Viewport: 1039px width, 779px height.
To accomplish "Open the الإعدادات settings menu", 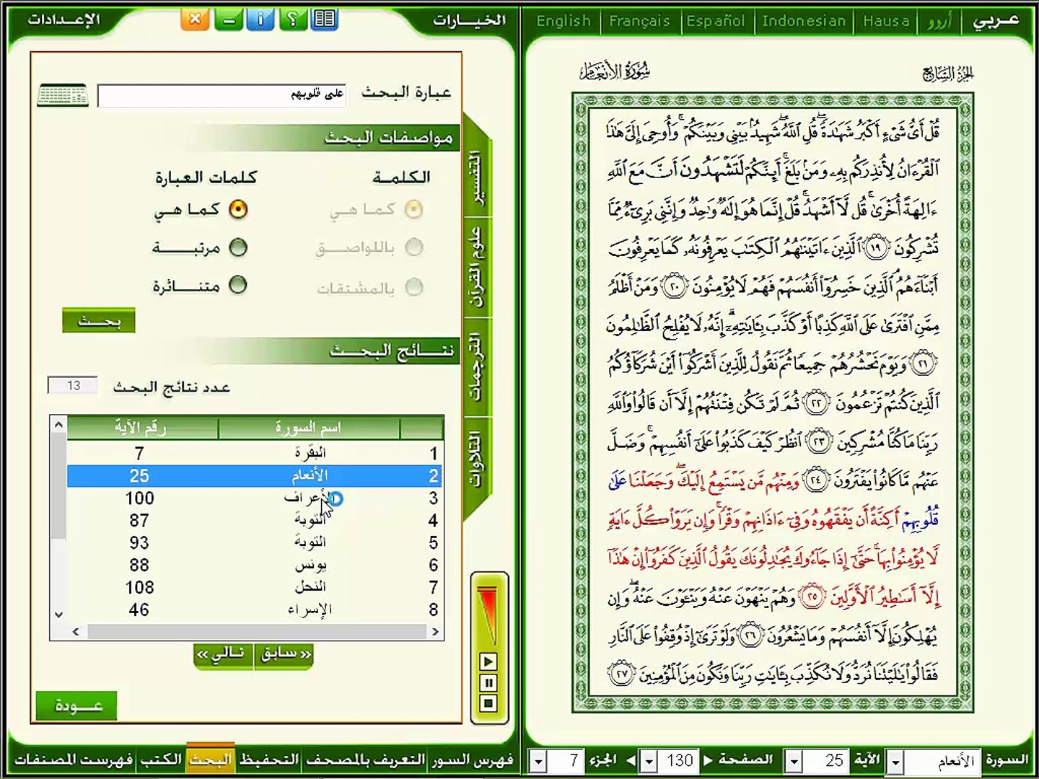I will (x=63, y=19).
